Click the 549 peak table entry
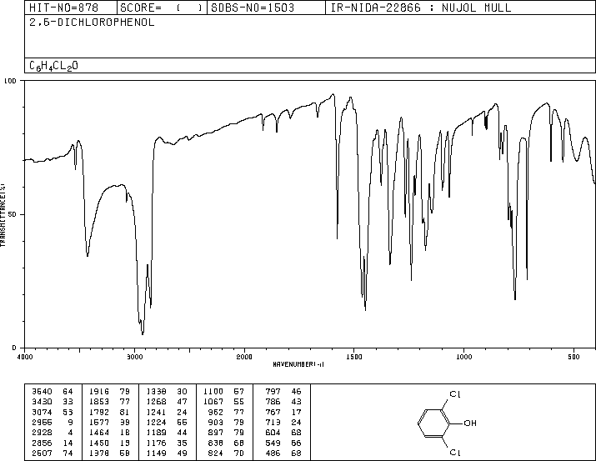 point(284,443)
